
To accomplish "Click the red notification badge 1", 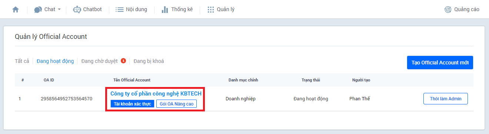I will pos(123,61).
